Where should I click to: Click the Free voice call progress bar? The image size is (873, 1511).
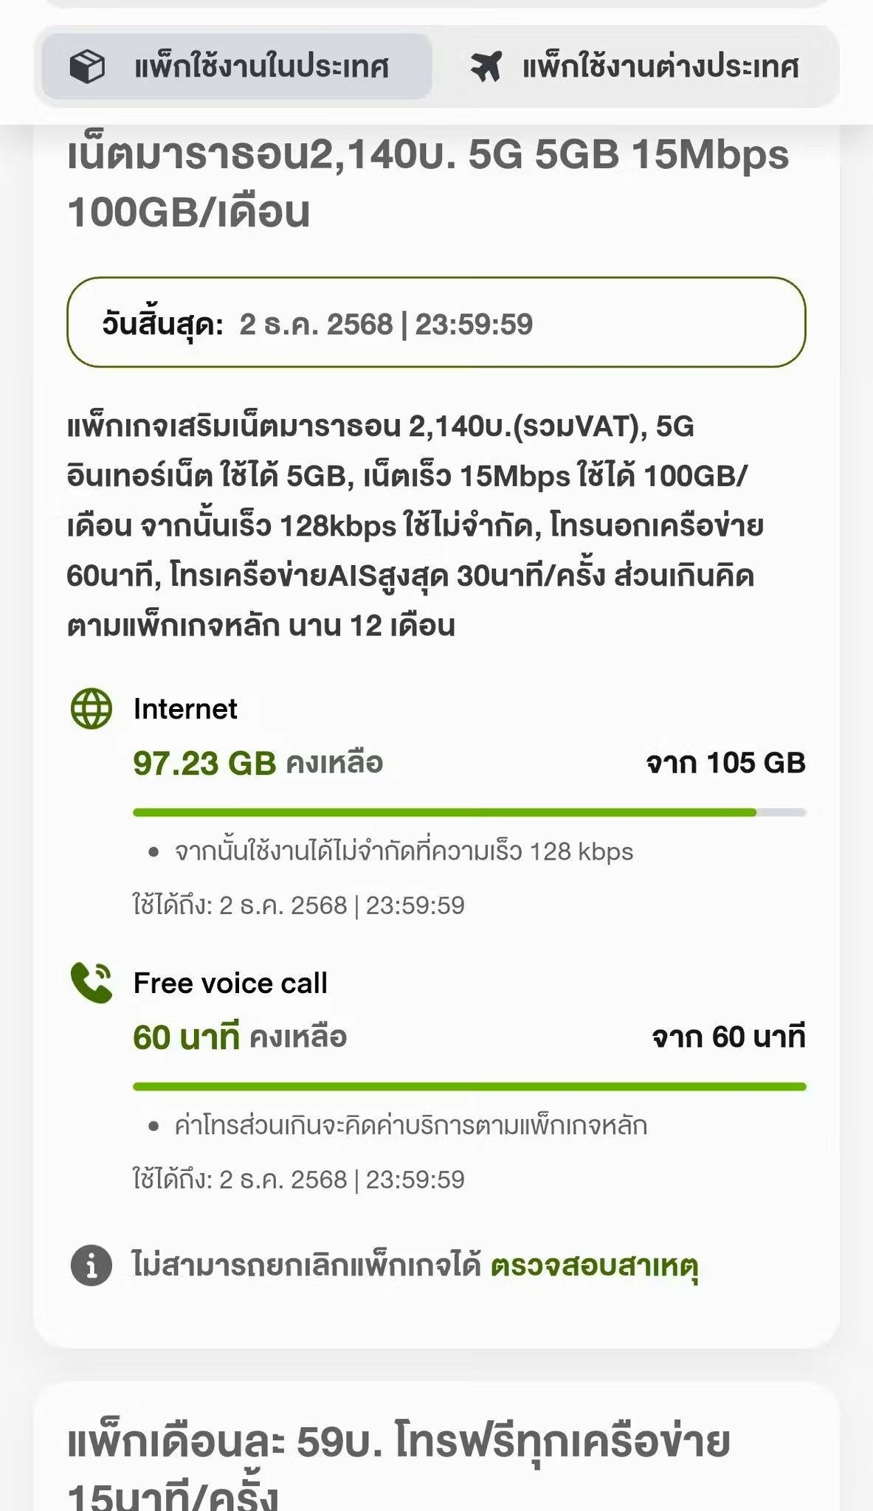coord(469,1086)
